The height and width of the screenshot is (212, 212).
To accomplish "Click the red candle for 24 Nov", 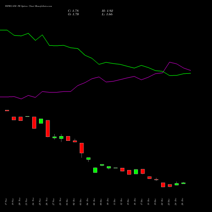I will tap(34, 123).
